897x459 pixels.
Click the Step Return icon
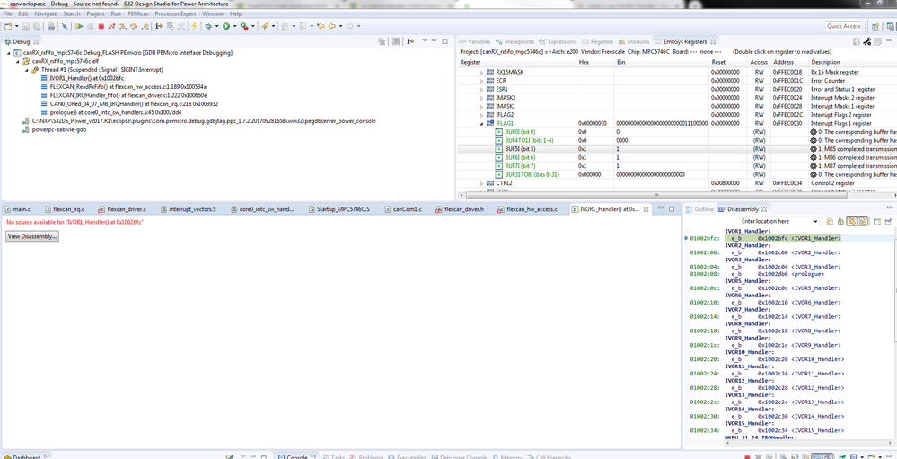click(145, 26)
